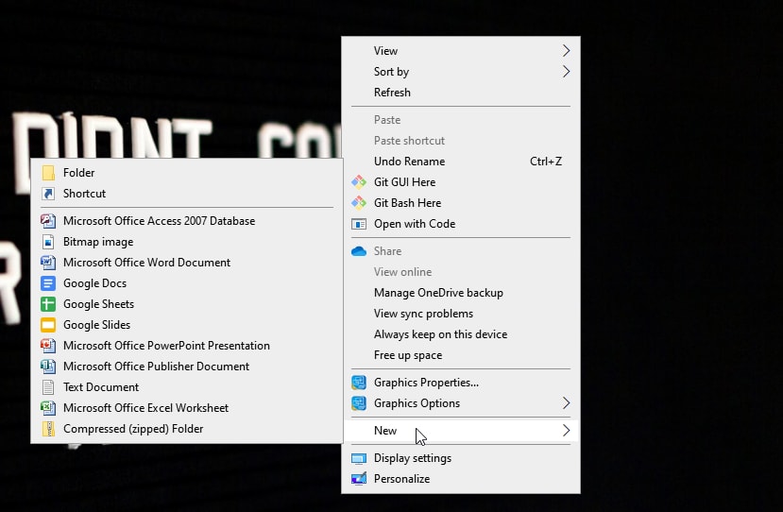Click the New menu entry label
Screen dimensions: 783x512
[385, 431]
